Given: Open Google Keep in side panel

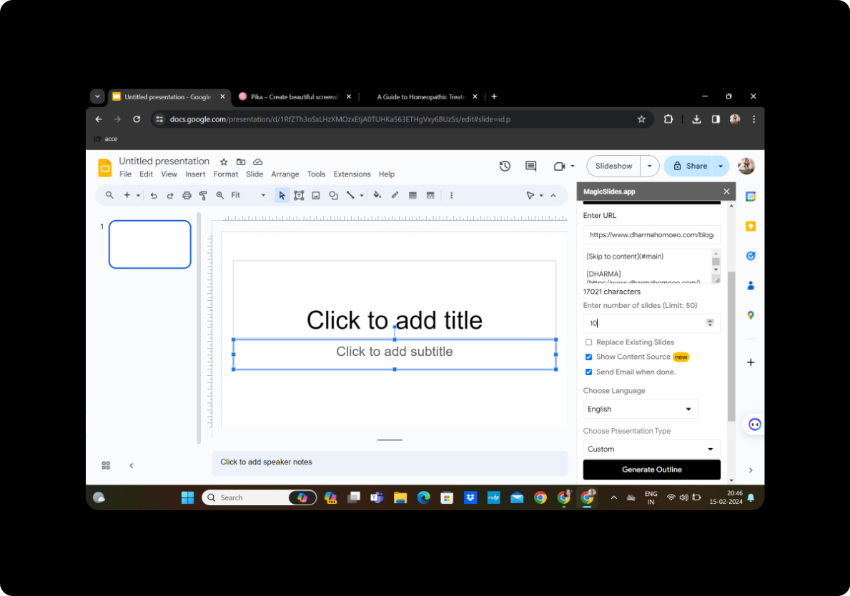Looking at the screenshot, I should click(x=751, y=227).
